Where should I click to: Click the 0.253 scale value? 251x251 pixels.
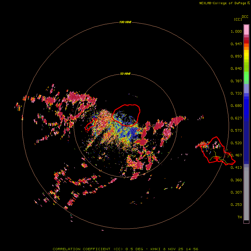point(236,205)
